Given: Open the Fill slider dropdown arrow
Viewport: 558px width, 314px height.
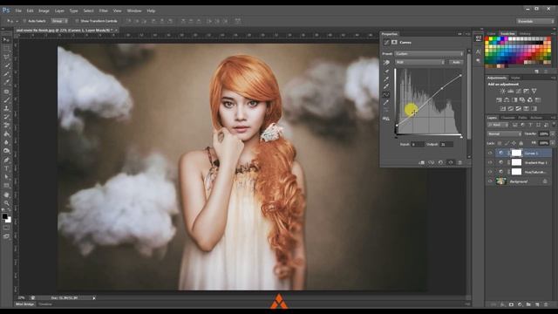Looking at the screenshot, I should pos(553,143).
